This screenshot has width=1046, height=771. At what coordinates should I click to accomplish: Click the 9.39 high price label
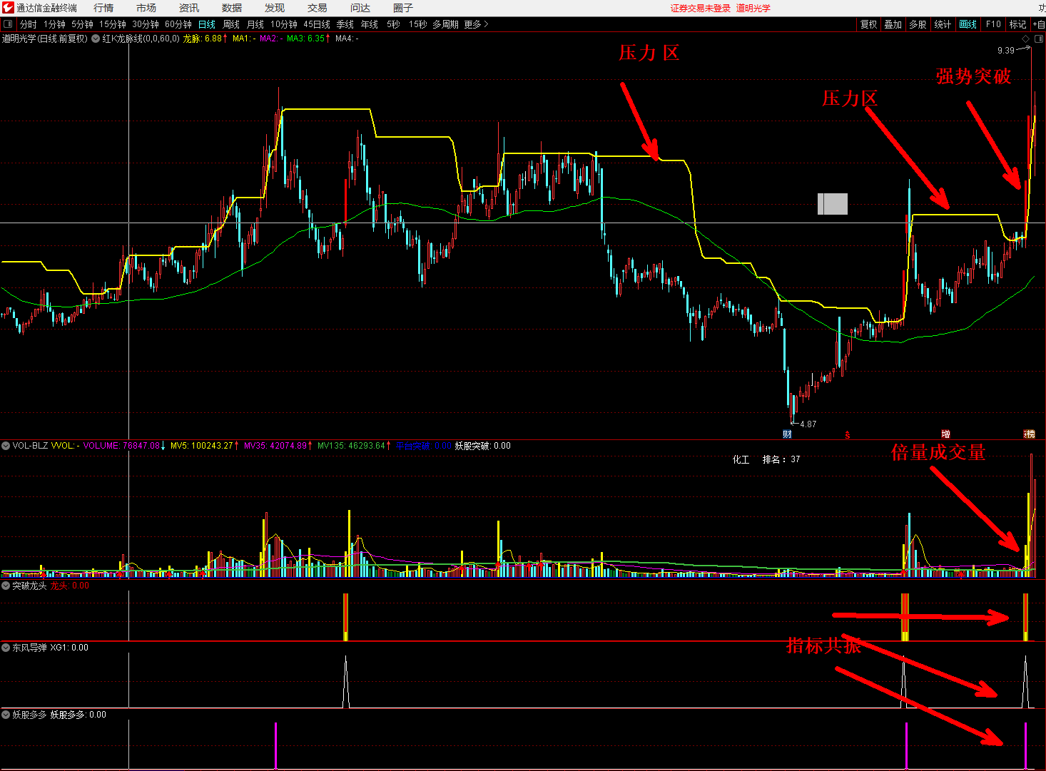point(1005,50)
